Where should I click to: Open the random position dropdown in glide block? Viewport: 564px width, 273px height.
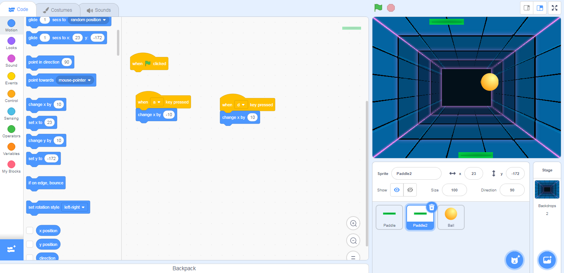coord(88,20)
